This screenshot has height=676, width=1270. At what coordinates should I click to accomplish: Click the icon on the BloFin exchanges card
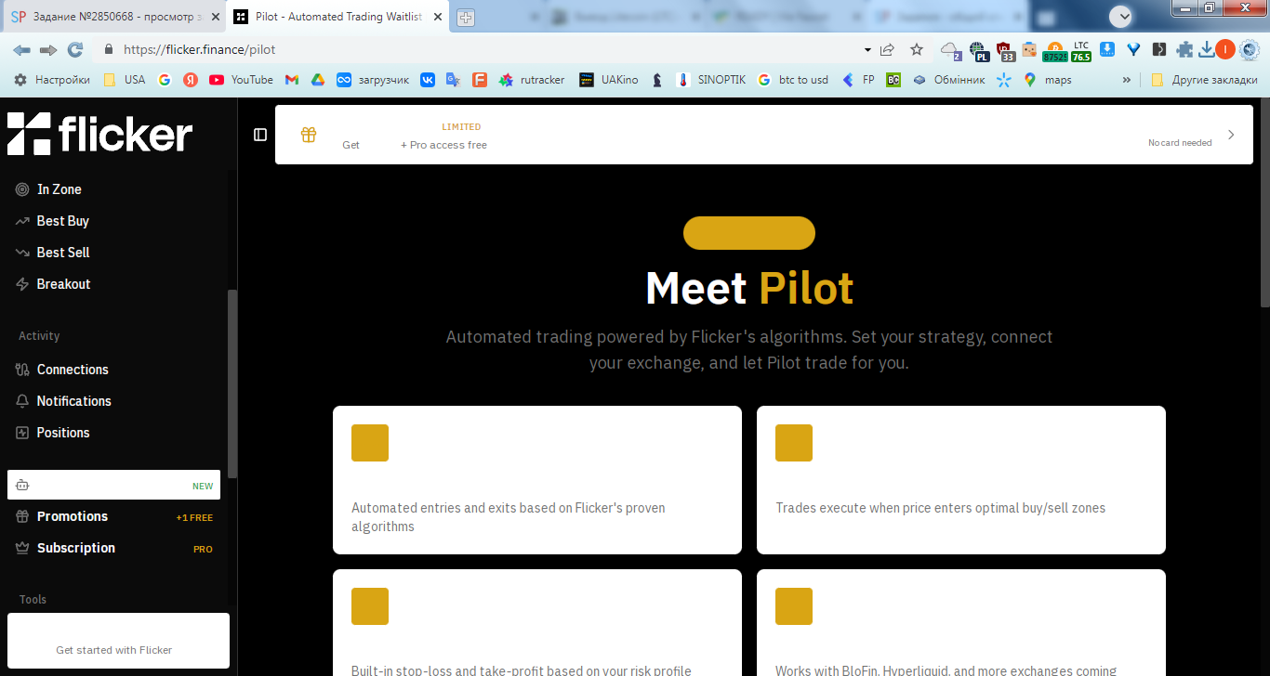[794, 606]
